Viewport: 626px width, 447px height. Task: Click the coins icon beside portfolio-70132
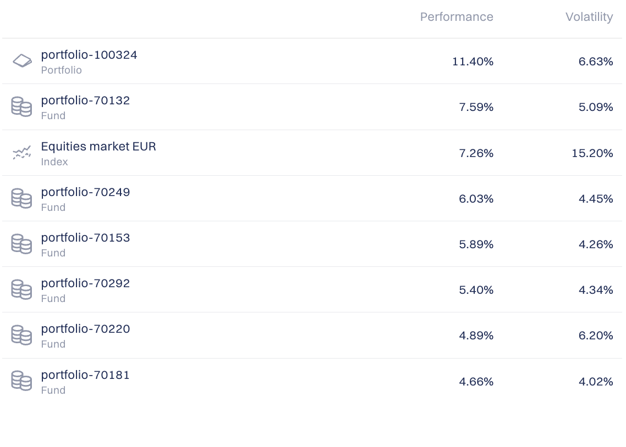point(21,107)
